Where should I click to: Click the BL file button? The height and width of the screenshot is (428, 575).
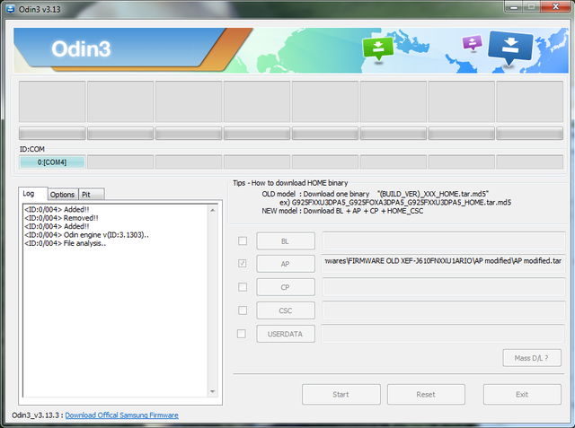click(286, 241)
